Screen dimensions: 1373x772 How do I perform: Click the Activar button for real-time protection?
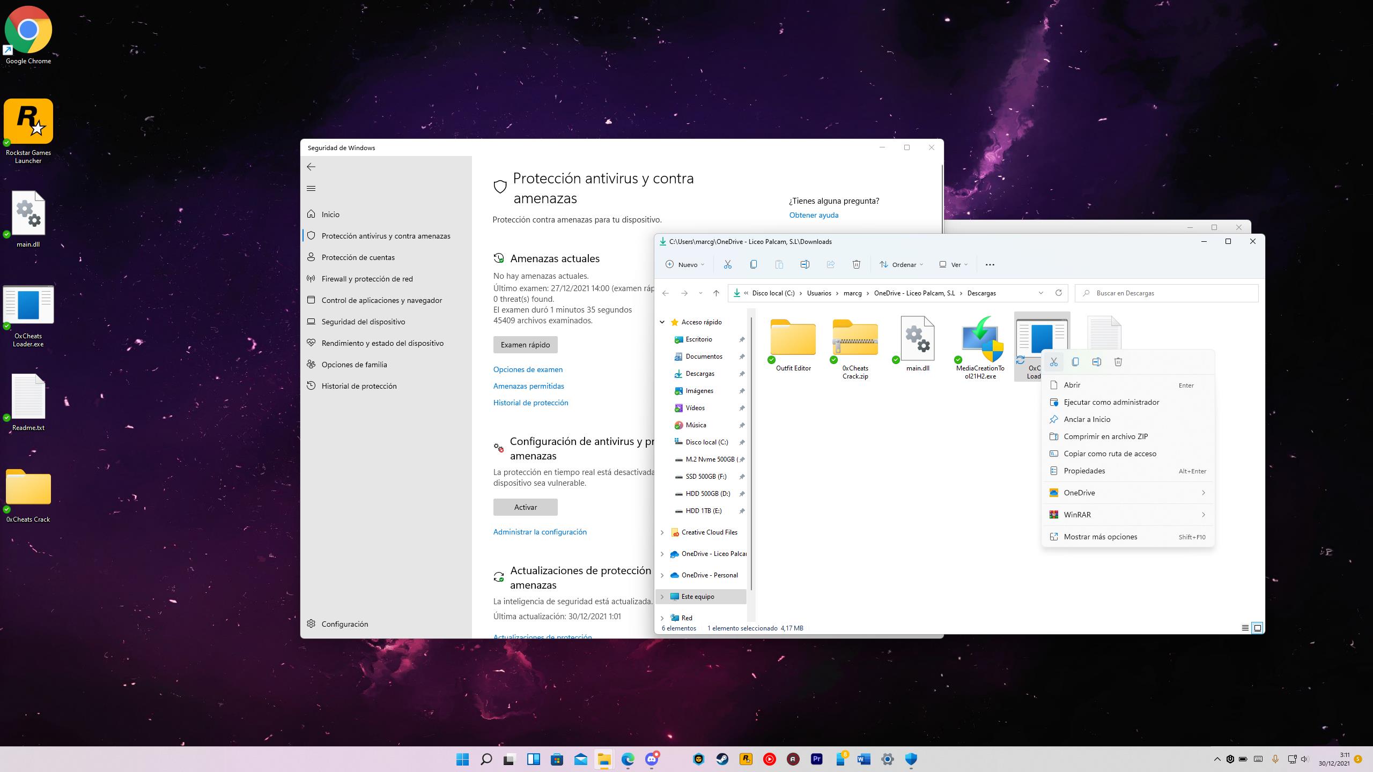coord(525,507)
